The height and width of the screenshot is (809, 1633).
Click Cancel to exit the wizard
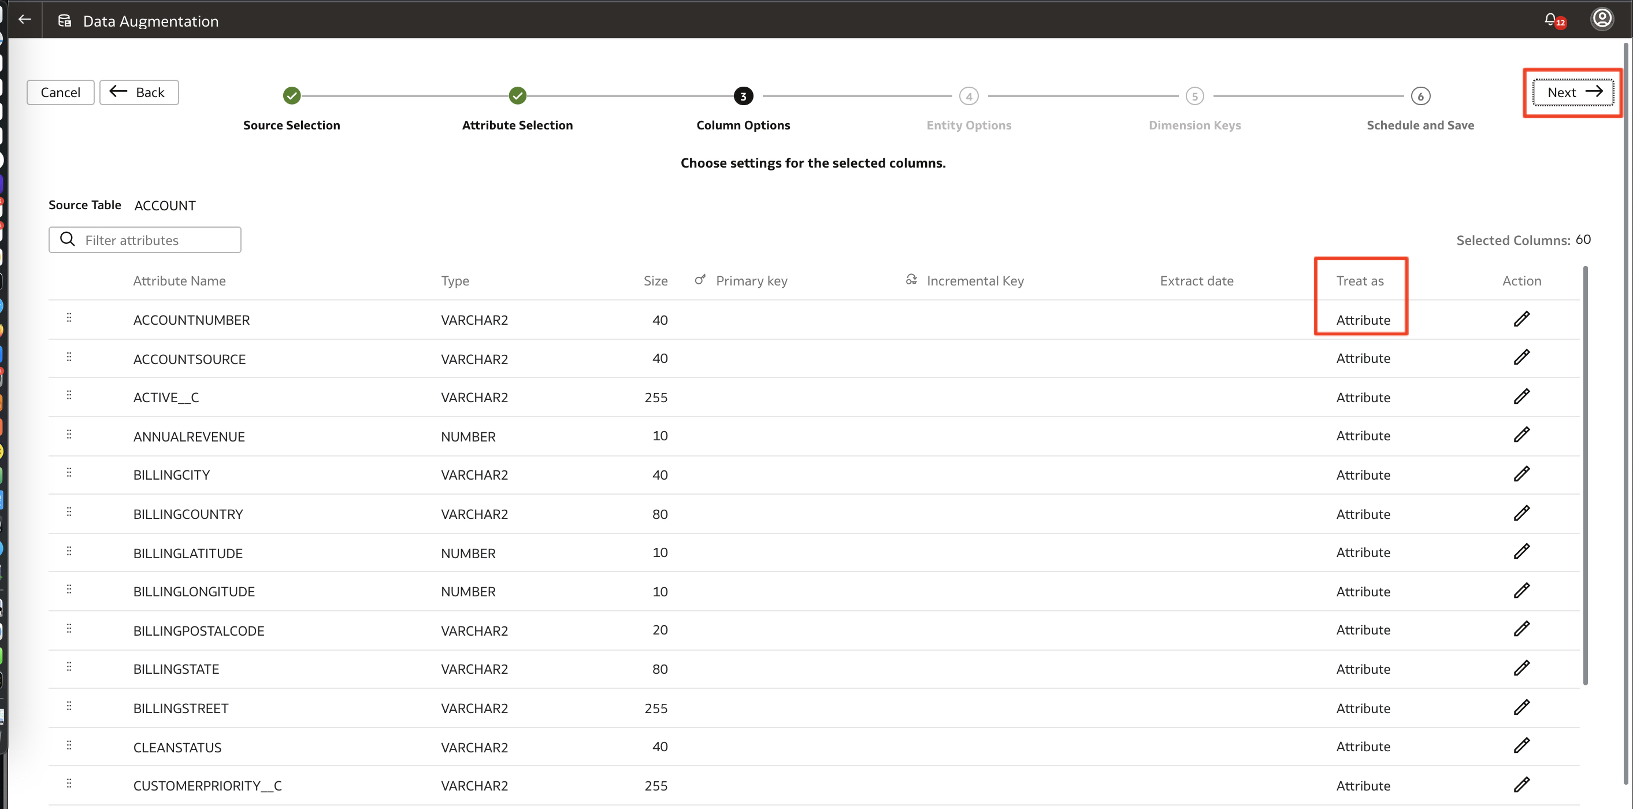click(60, 92)
